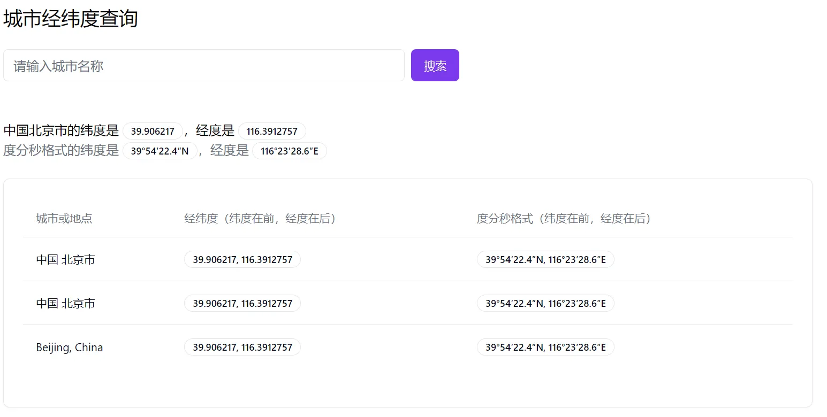
Task: Click the city name search input field
Action: click(203, 66)
